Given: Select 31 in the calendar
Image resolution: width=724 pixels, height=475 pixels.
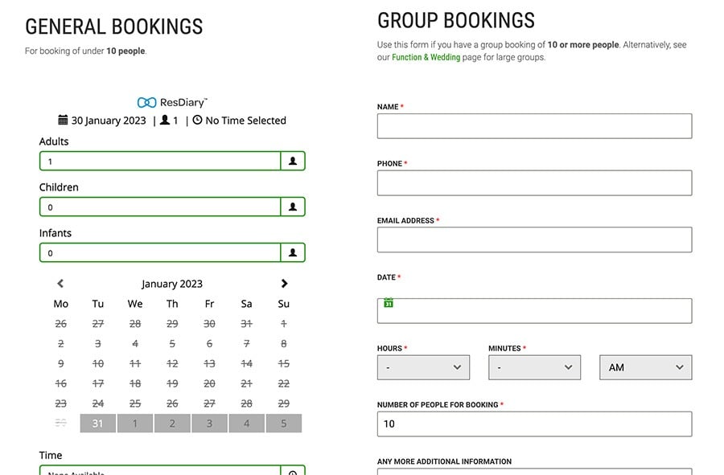Looking at the screenshot, I should pyautogui.click(x=97, y=423).
